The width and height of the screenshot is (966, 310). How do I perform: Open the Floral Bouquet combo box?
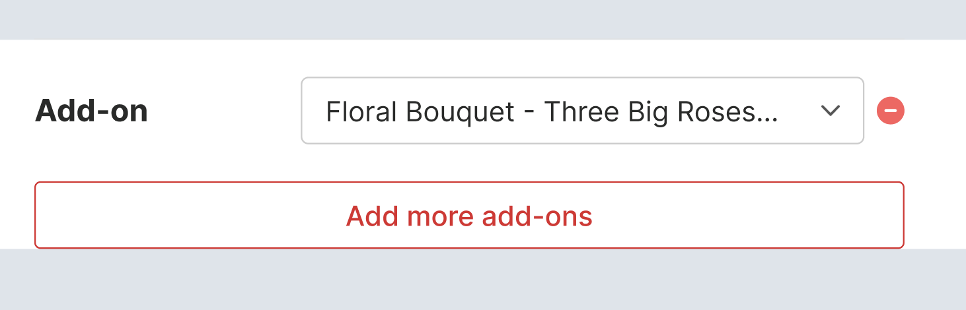[581, 111]
